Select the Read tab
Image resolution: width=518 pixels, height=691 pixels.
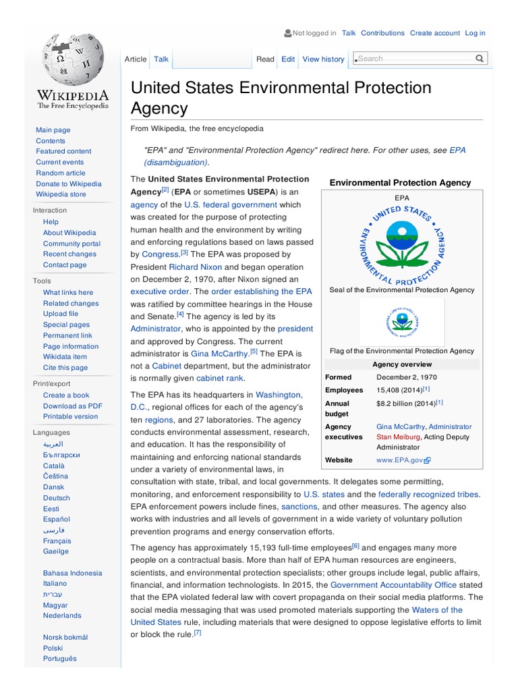tap(265, 59)
